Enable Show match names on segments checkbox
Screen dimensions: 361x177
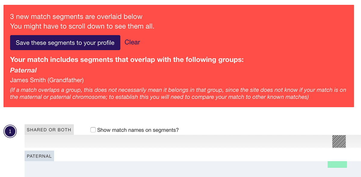(x=93, y=130)
